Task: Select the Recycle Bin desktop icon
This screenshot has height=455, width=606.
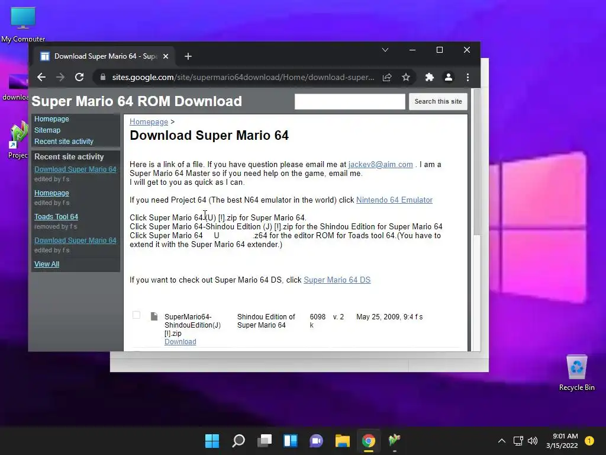Action: 576,373
